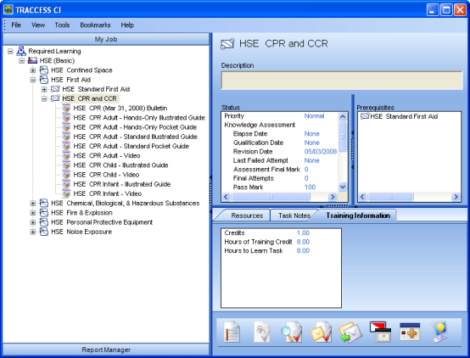Click the HSE First Aid node icon
Image resolution: width=470 pixels, height=358 pixels.
pos(44,80)
